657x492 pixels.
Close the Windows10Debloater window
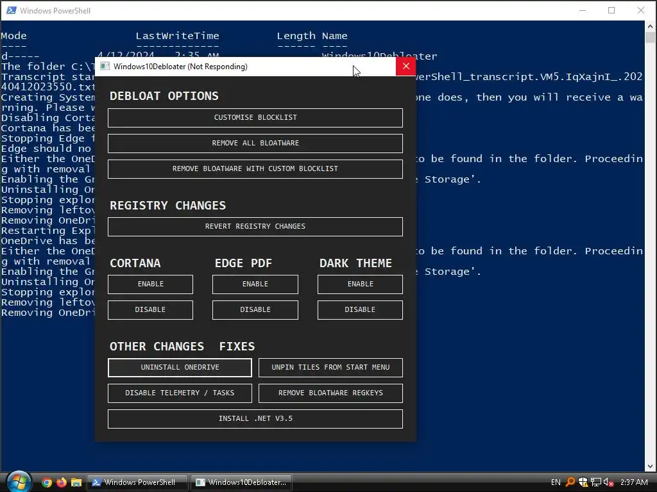point(406,66)
